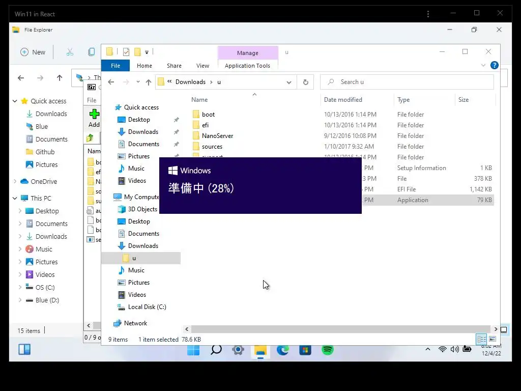Switch to the Home ribbon tab
Image resolution: width=521 pixels, height=391 pixels.
144,66
